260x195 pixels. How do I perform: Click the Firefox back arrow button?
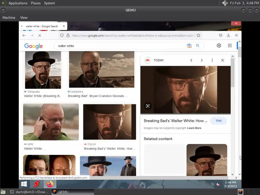pos(24,35)
